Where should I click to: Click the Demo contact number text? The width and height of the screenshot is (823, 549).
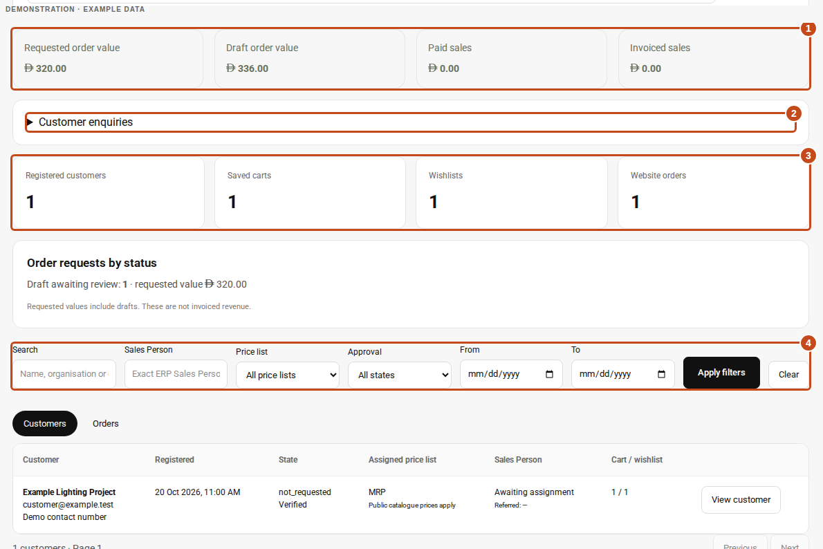click(x=64, y=517)
